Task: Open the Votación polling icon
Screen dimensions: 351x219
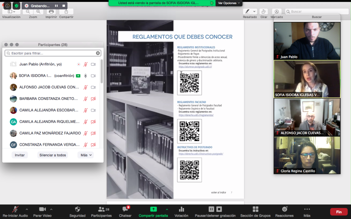Action: [x=181, y=209]
